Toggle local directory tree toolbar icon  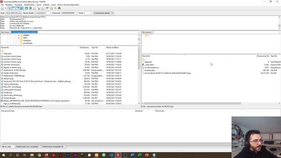coord(14,8)
